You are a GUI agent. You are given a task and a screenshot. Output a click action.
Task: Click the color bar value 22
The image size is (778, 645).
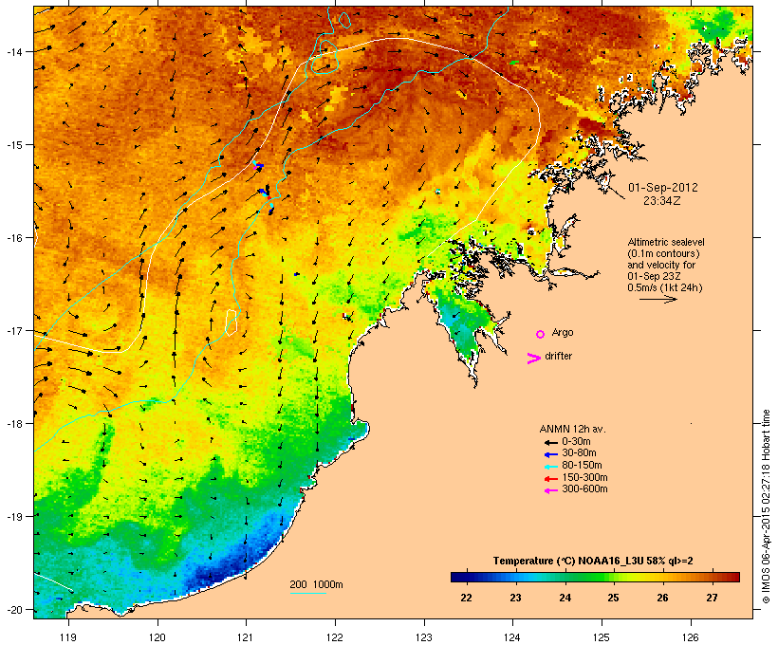pos(466,598)
